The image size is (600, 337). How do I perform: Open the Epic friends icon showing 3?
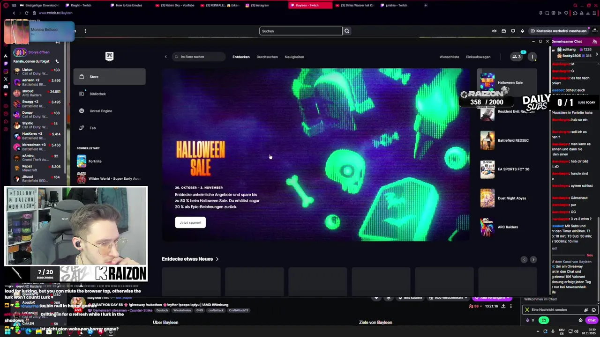click(516, 57)
